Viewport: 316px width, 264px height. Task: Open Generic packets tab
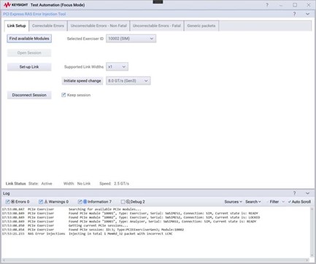coord(201,26)
